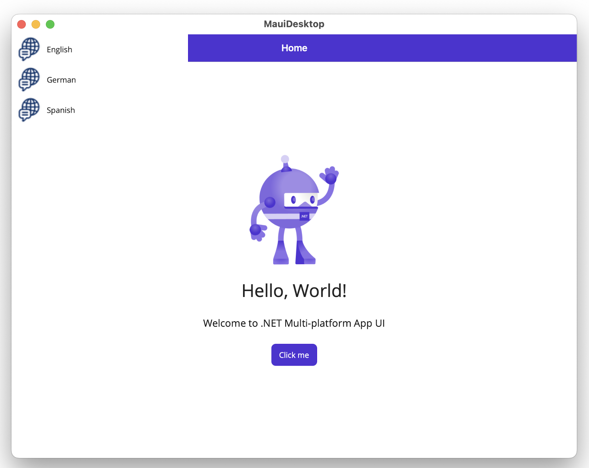Click the .NET bot robot image

click(x=294, y=210)
